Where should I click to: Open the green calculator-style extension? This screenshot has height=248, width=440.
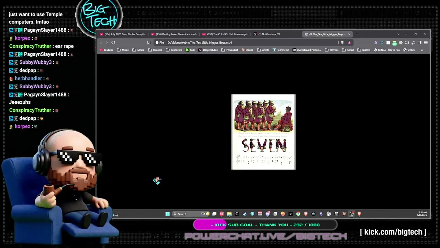(x=394, y=43)
